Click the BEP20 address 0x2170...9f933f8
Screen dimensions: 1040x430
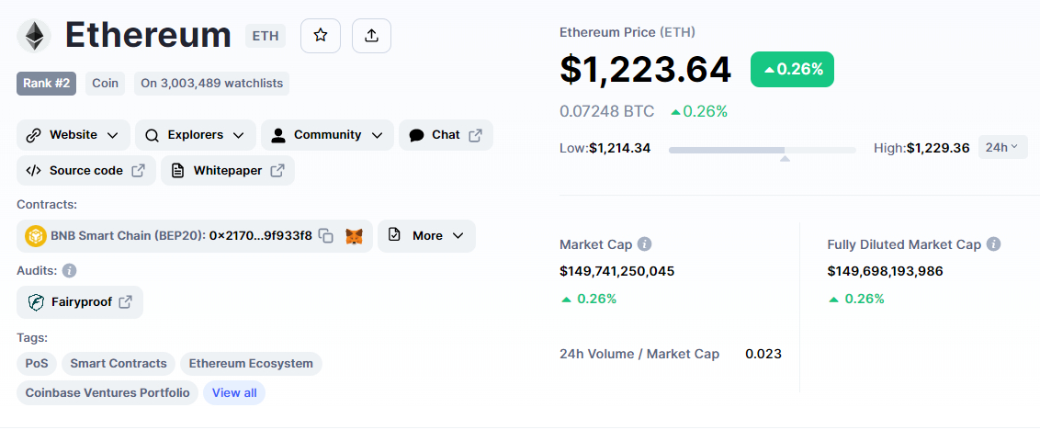[x=261, y=235]
